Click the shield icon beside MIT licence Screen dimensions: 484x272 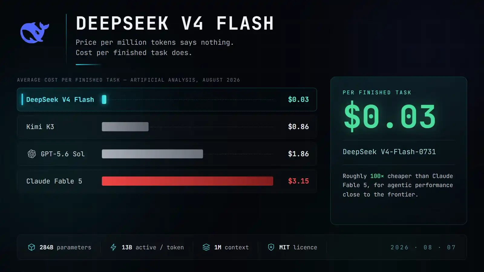pyautogui.click(x=271, y=247)
